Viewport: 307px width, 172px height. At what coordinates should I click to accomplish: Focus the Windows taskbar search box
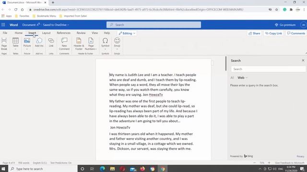[x=43, y=169]
